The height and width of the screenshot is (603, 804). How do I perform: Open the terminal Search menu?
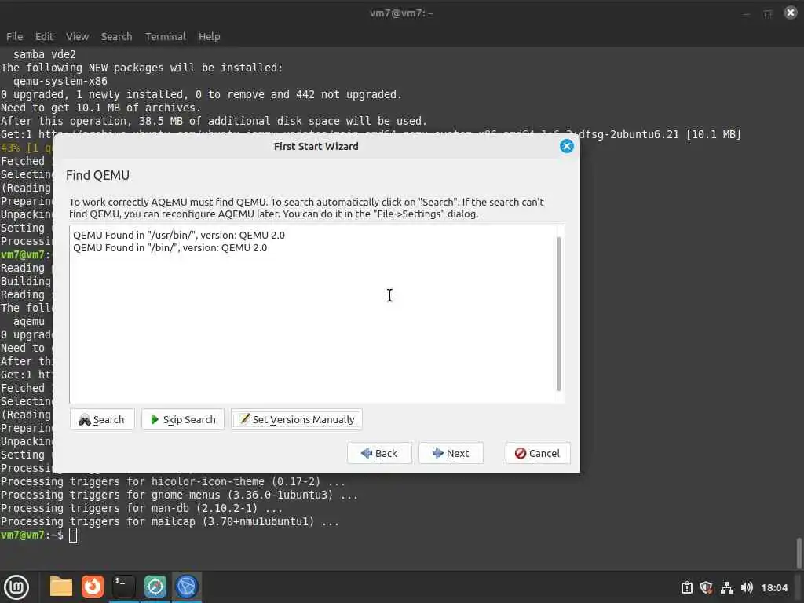116,36
